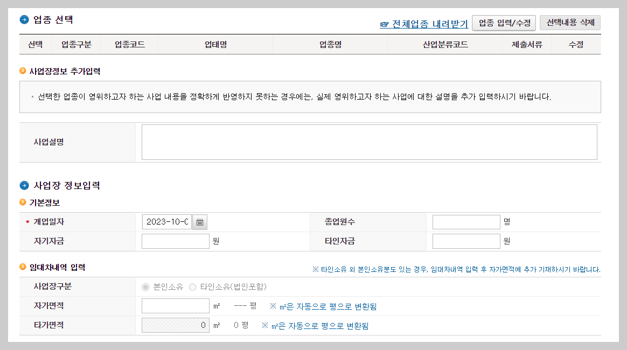This screenshot has height=350, width=627.
Task: Select the 타인소유(법인포함) radio button
Action: pos(192,287)
